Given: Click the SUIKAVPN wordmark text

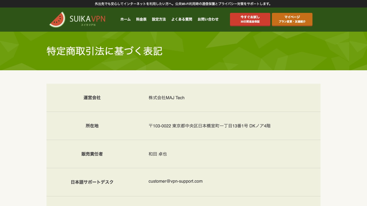Looking at the screenshot, I should tap(87, 19).
